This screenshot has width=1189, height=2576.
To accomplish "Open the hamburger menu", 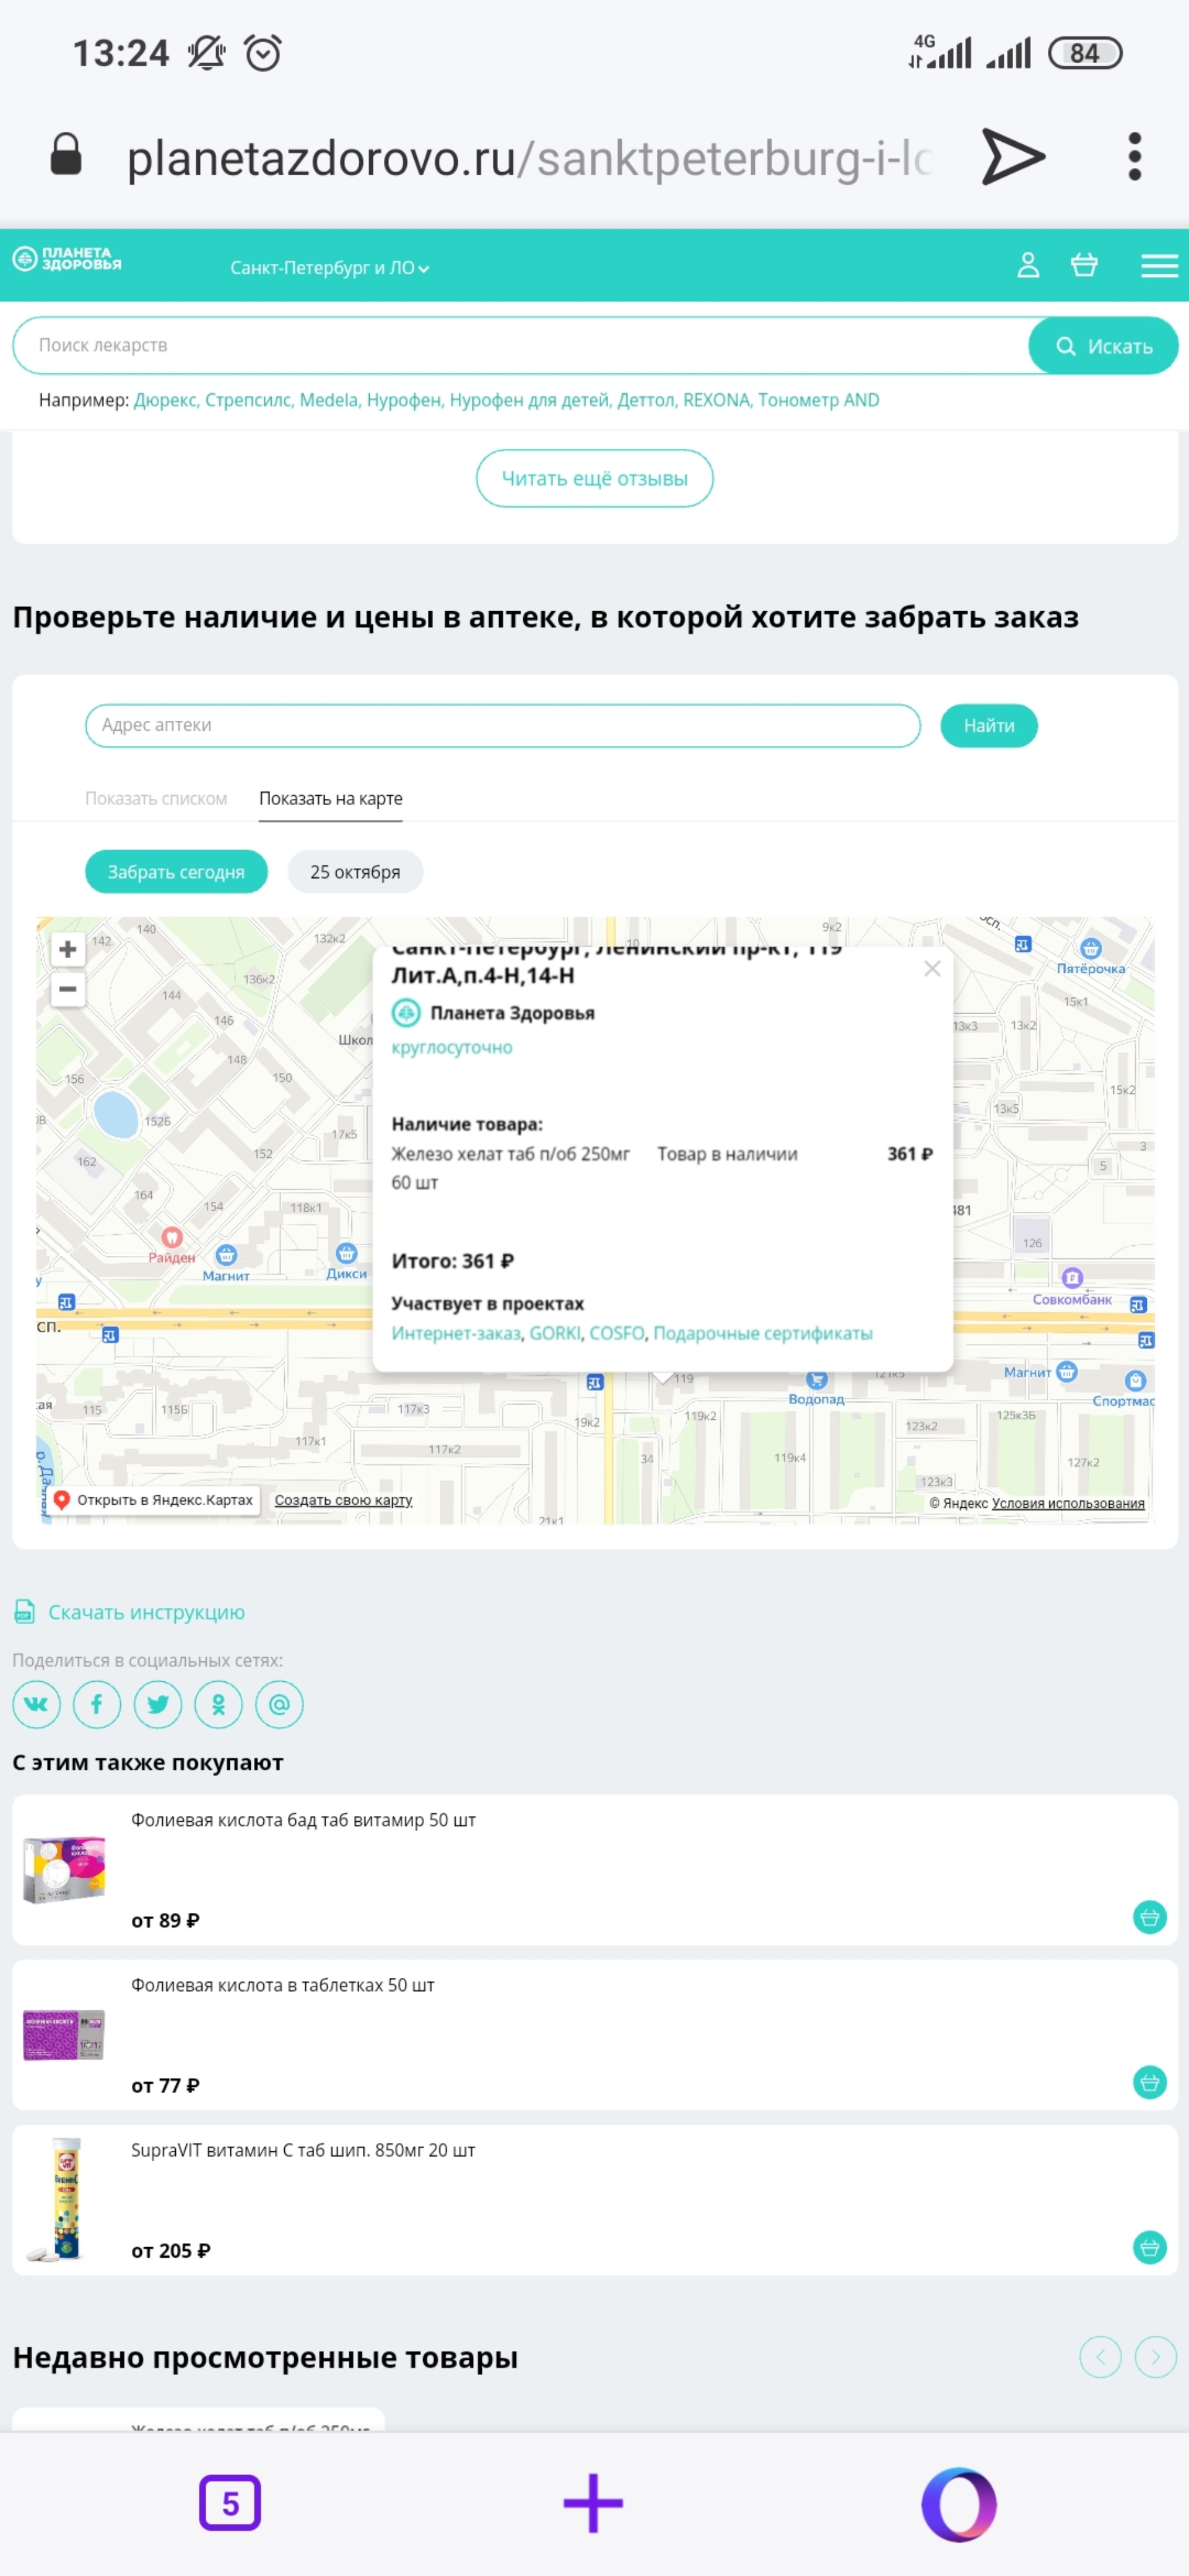I will click(x=1159, y=265).
